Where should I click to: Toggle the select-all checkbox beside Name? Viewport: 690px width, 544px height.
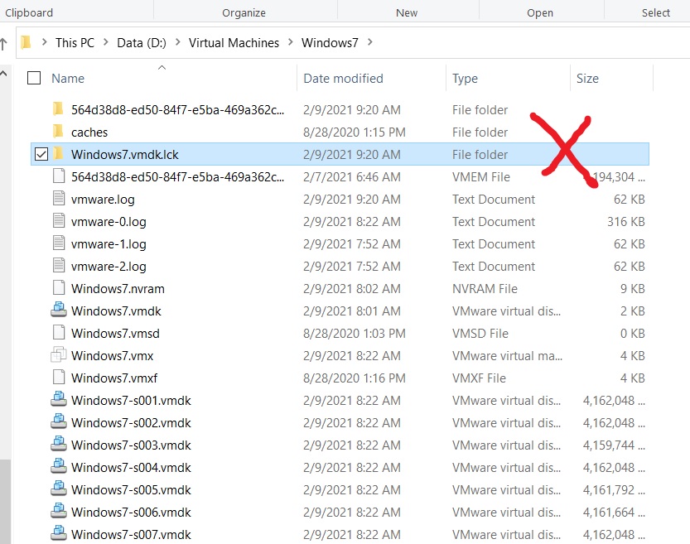point(33,77)
